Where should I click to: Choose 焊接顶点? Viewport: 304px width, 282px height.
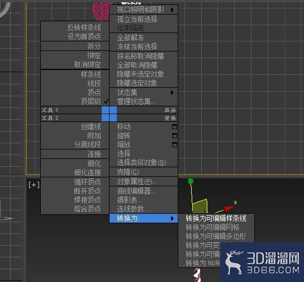click(75, 200)
